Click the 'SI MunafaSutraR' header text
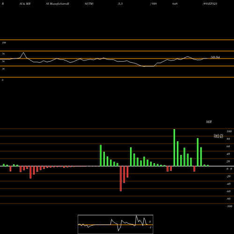The width and height of the screenshot is (234, 234). coord(58,4)
